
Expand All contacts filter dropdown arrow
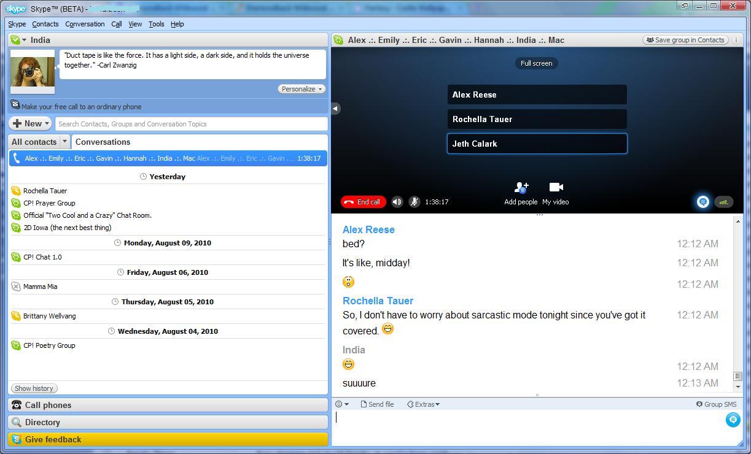(64, 142)
